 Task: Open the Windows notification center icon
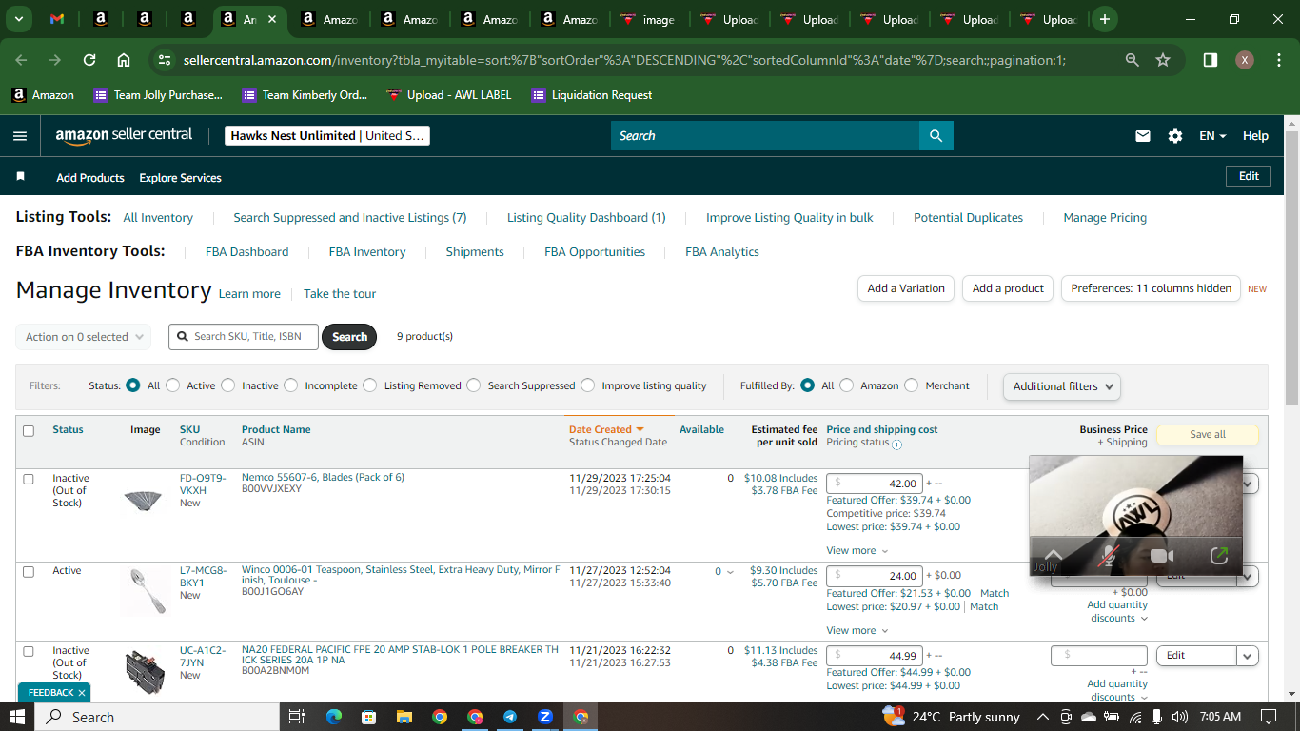(1268, 717)
